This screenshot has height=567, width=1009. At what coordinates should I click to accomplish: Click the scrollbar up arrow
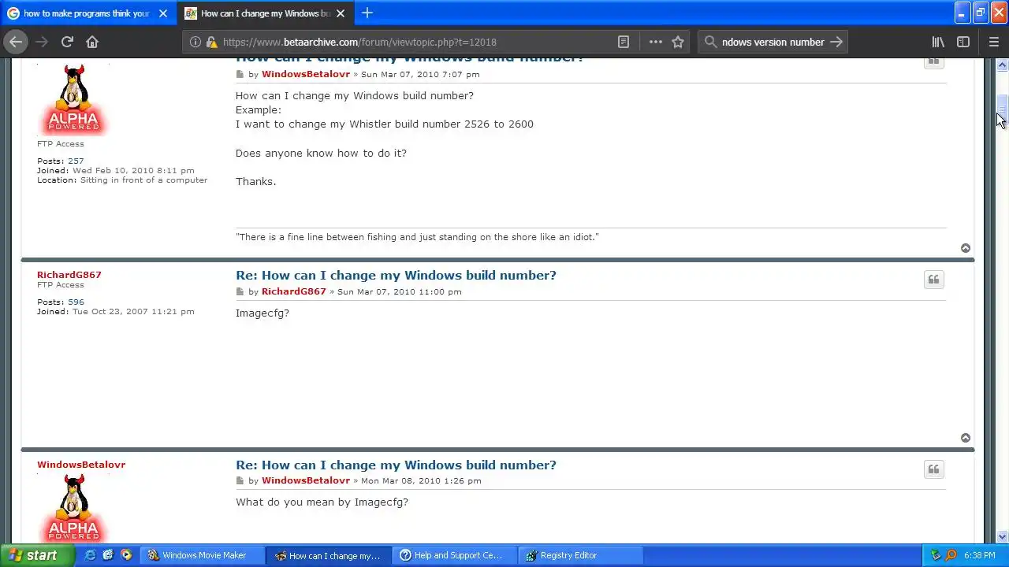[1002, 65]
